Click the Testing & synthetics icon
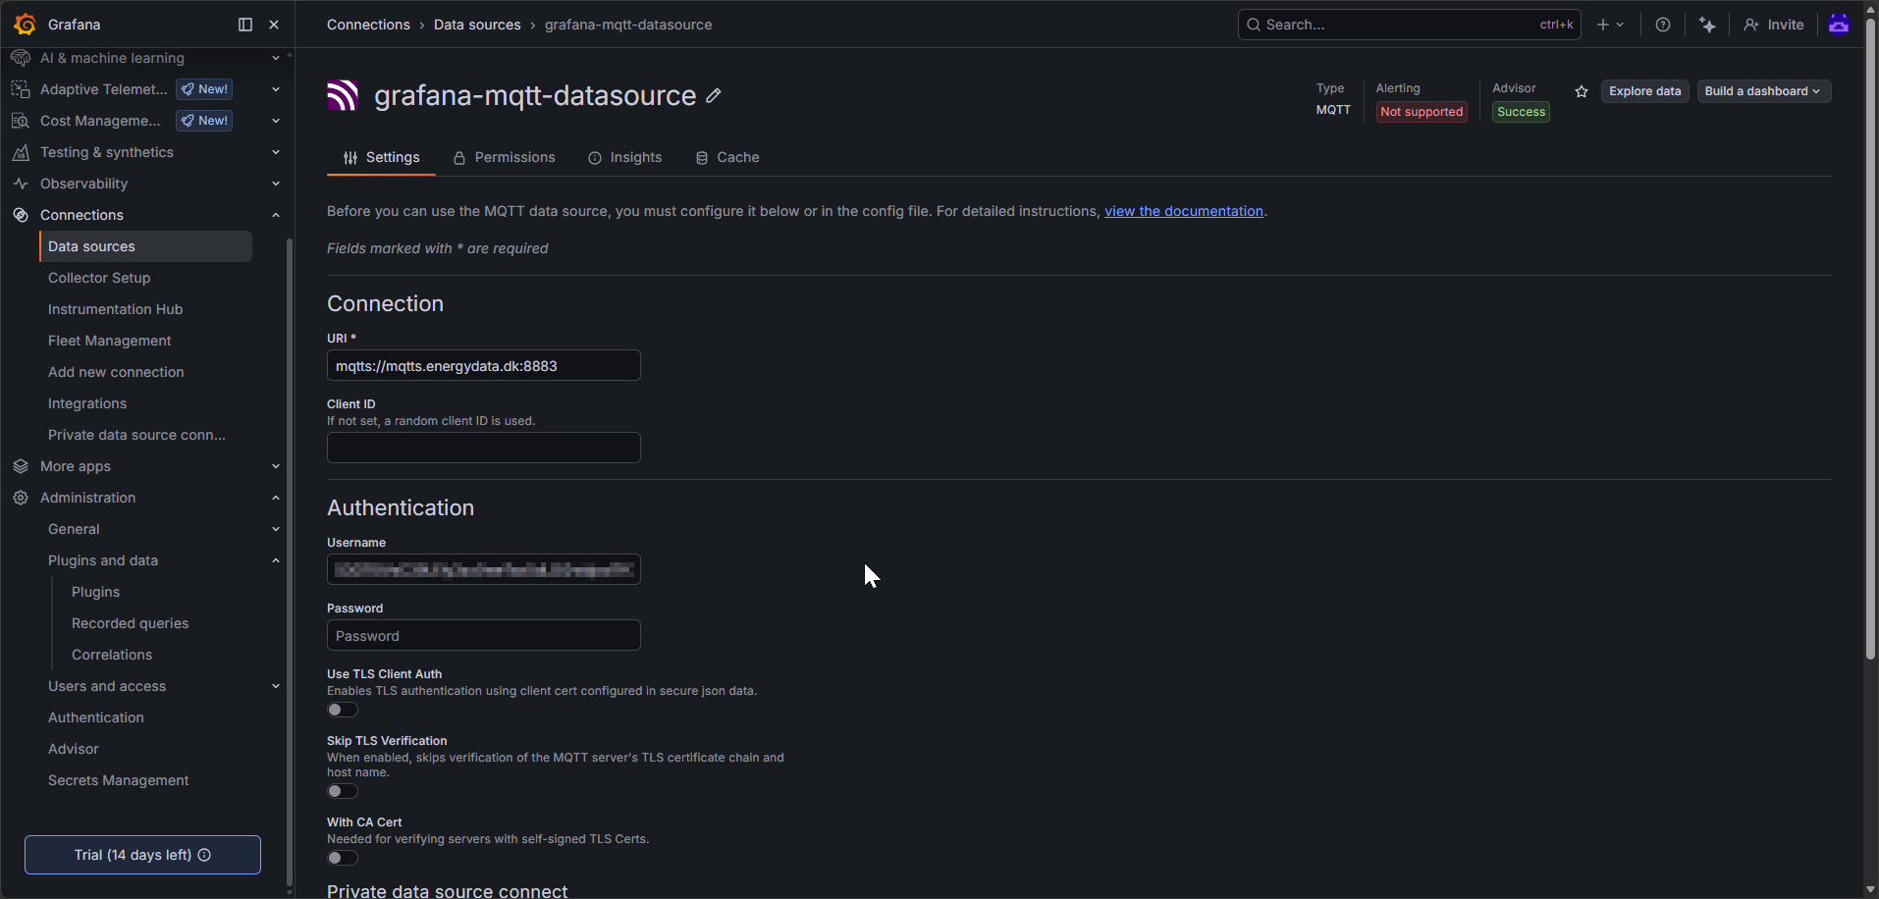The height and width of the screenshot is (899, 1879). 21,152
